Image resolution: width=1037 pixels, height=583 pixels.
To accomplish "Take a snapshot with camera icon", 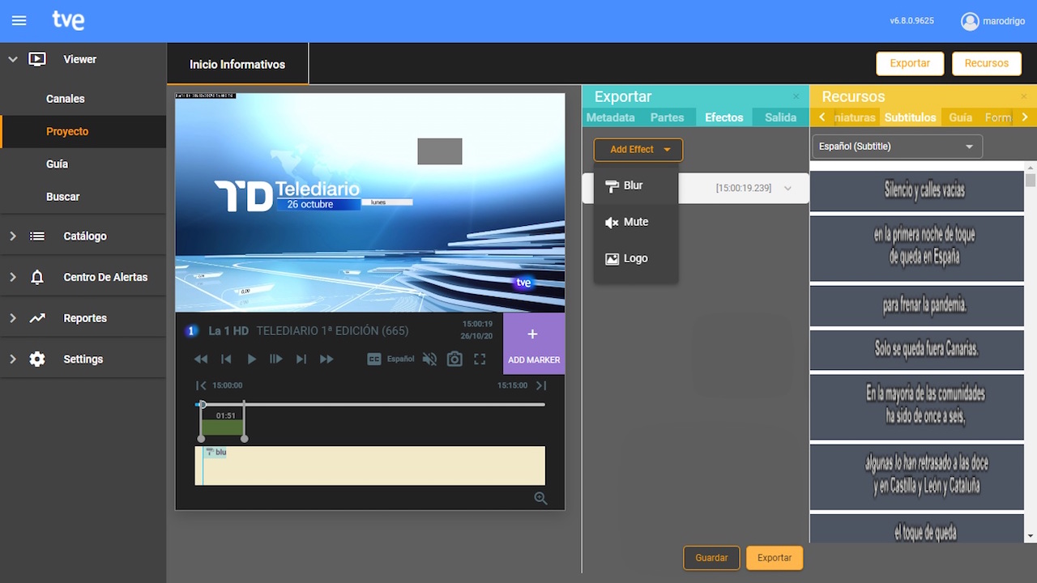I will pyautogui.click(x=454, y=359).
